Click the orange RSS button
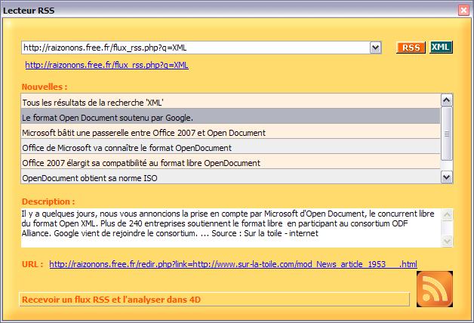Image resolution: width=474 pixels, height=323 pixels. [411, 48]
